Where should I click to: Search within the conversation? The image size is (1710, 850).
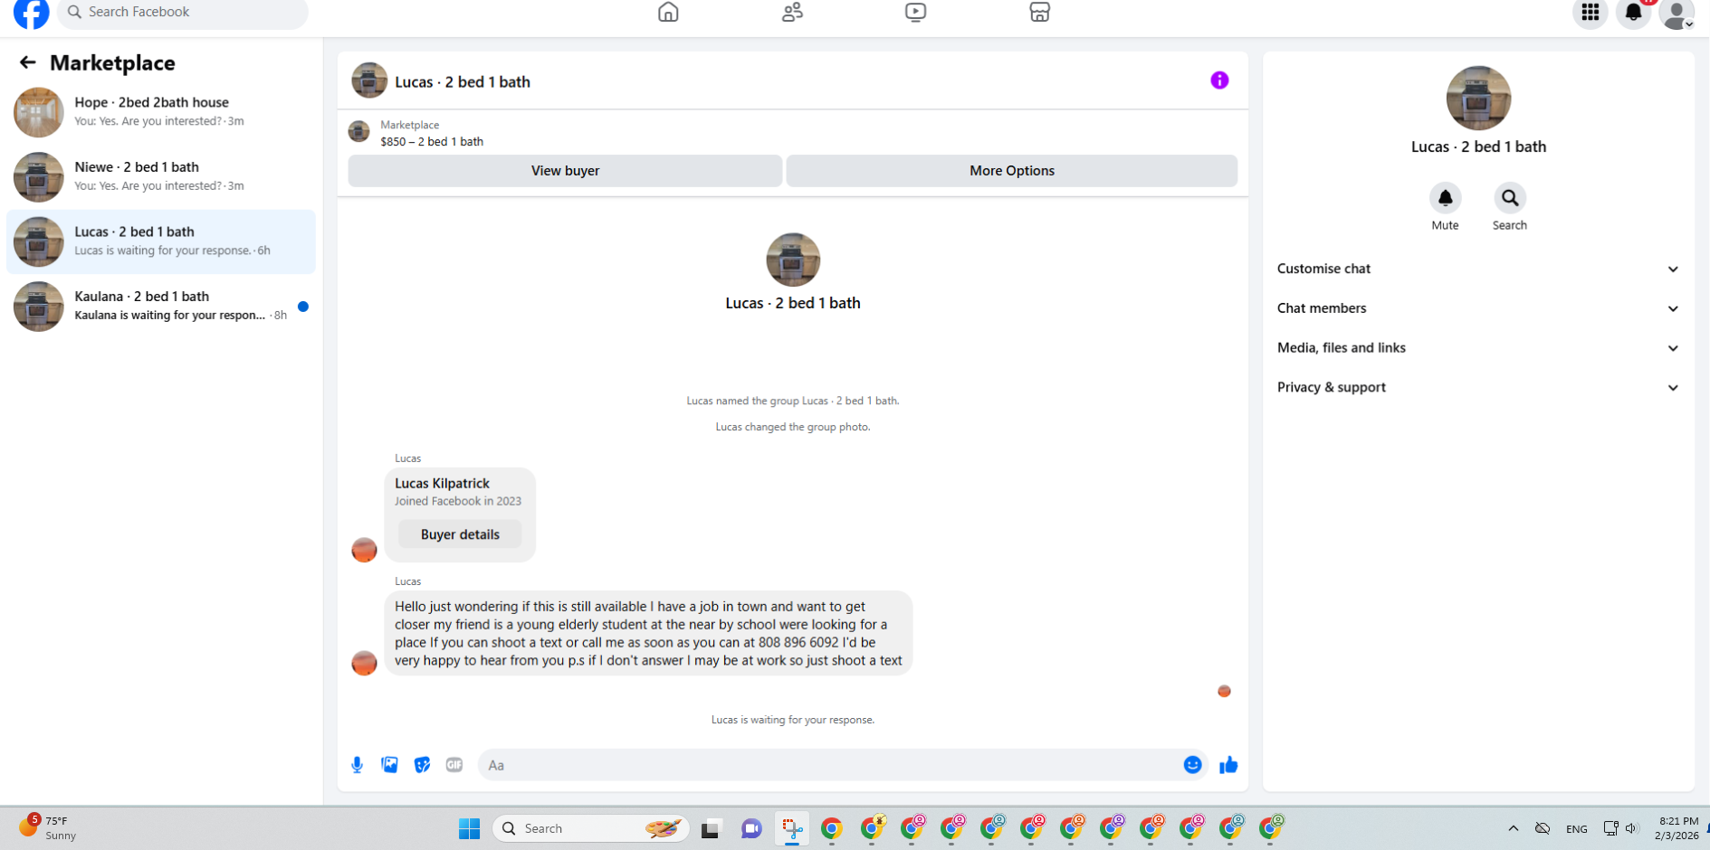pyautogui.click(x=1509, y=198)
